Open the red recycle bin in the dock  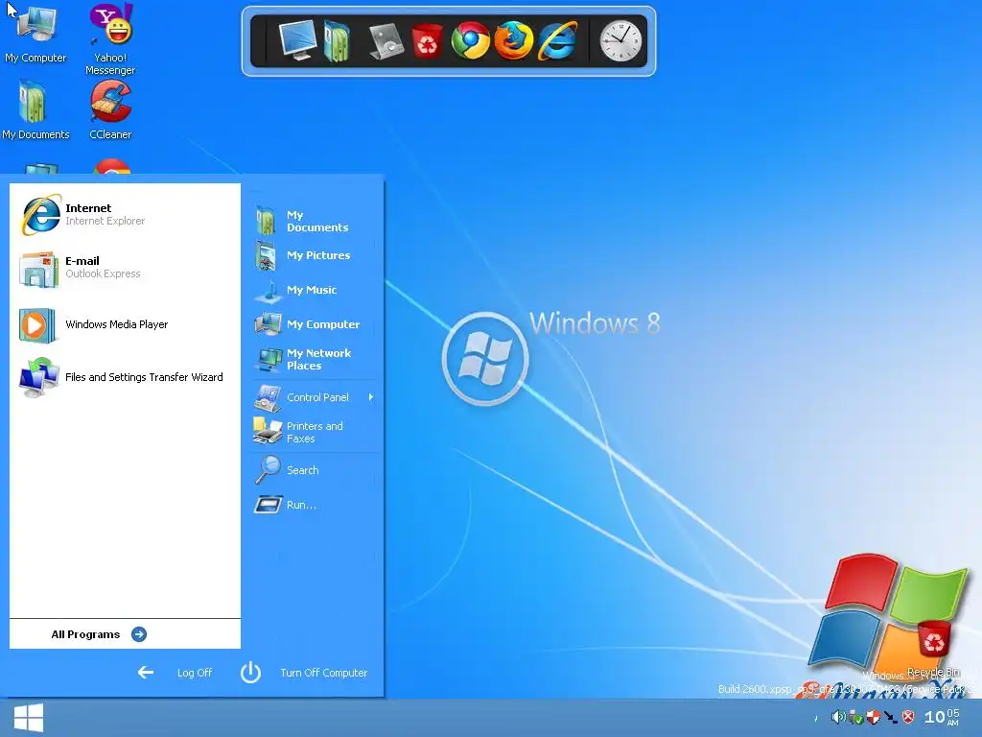coord(427,41)
